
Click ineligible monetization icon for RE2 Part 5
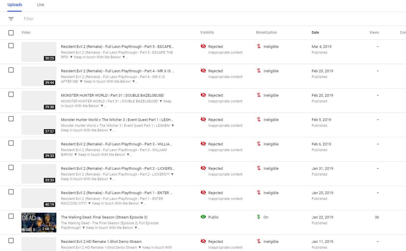[259, 46]
